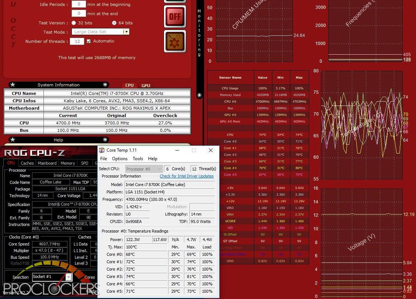Click the Check for Intel Driver Updates link

186,176
